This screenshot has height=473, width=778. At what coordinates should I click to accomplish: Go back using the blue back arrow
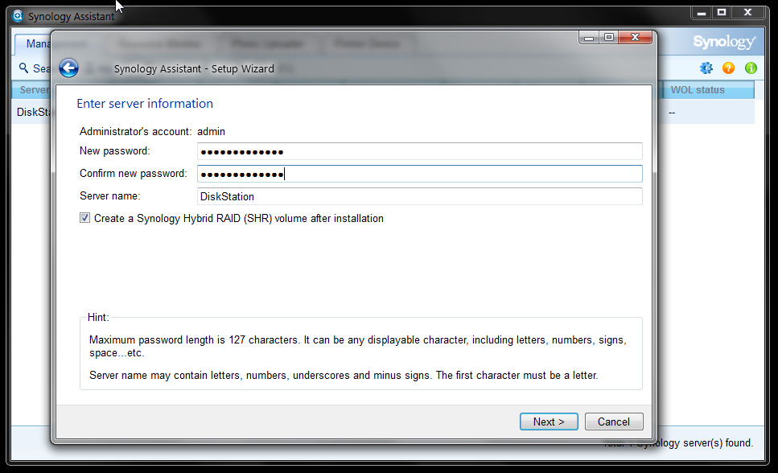(x=68, y=68)
